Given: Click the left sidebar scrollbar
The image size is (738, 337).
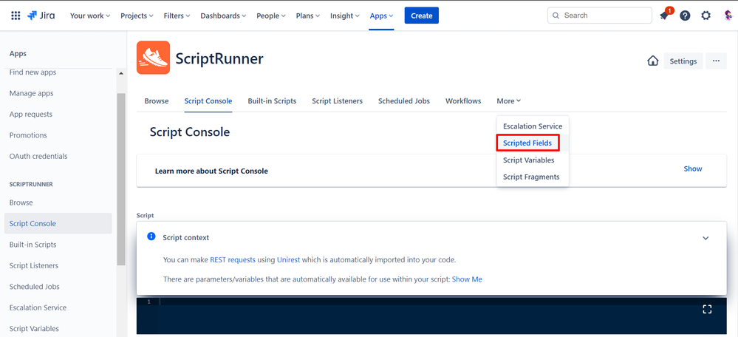Looking at the screenshot, I should pyautogui.click(x=121, y=179).
